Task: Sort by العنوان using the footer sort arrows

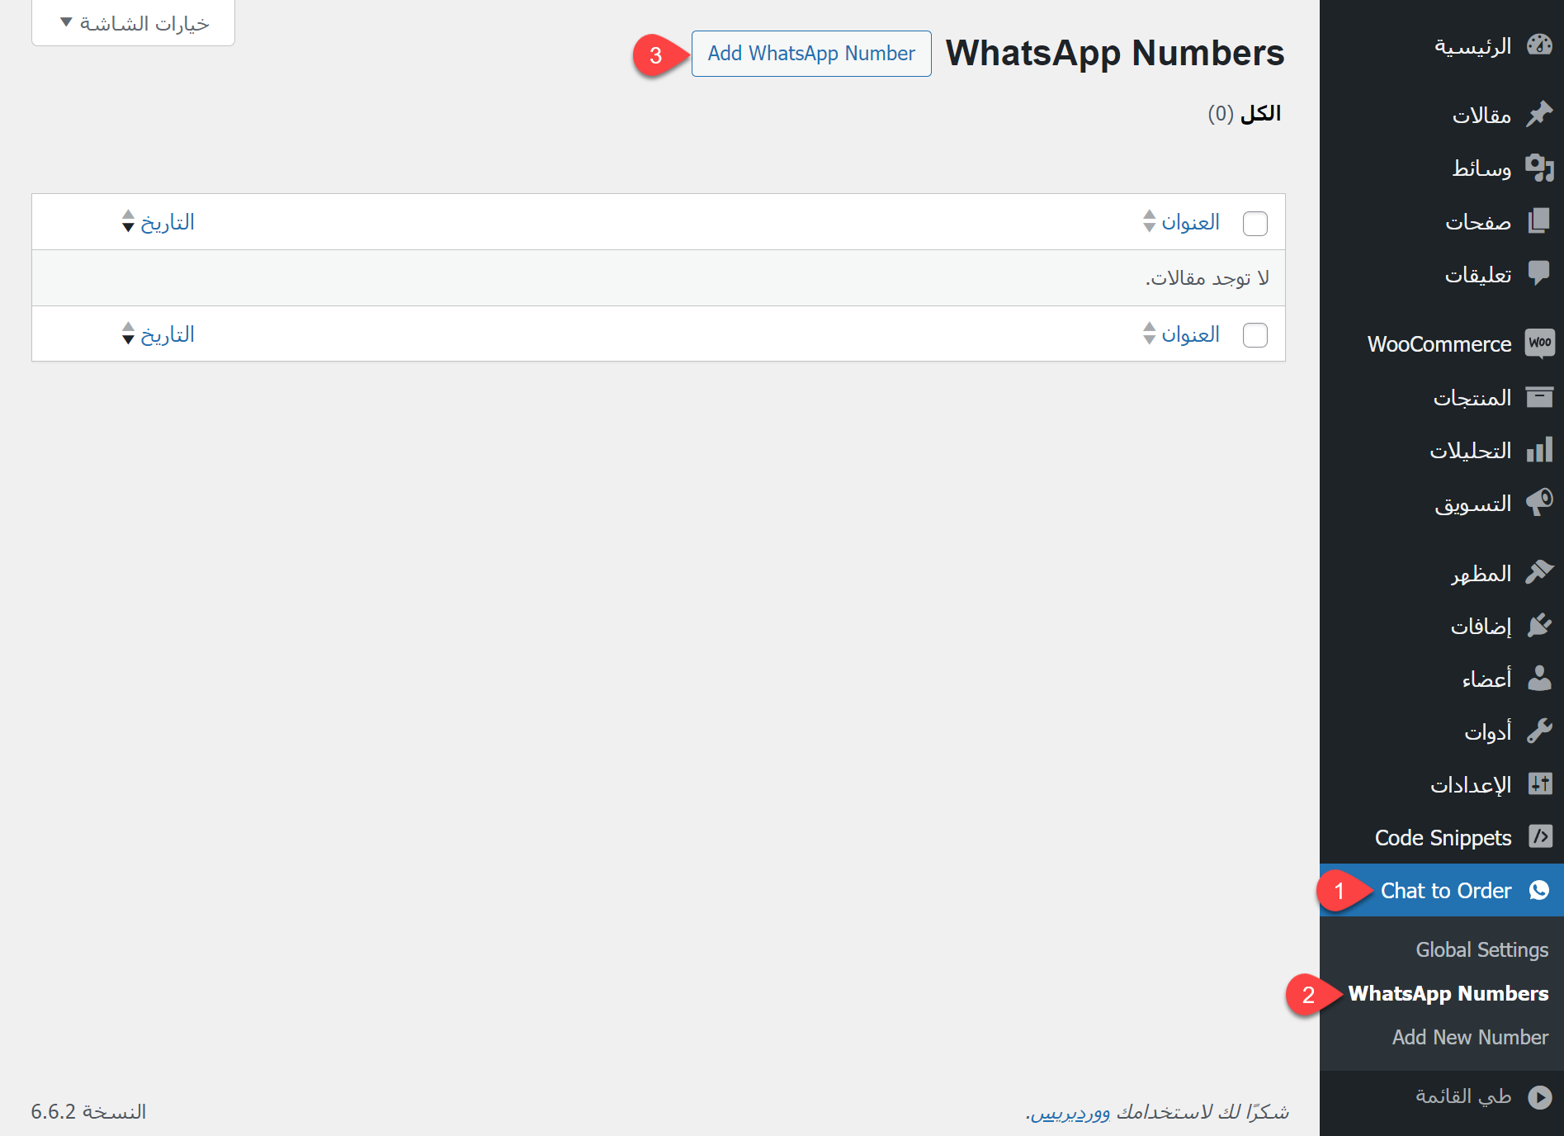Action: click(1149, 334)
